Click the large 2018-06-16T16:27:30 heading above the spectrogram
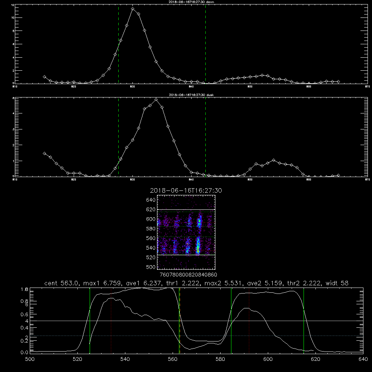Screen dimensions: 372x372 186,190
